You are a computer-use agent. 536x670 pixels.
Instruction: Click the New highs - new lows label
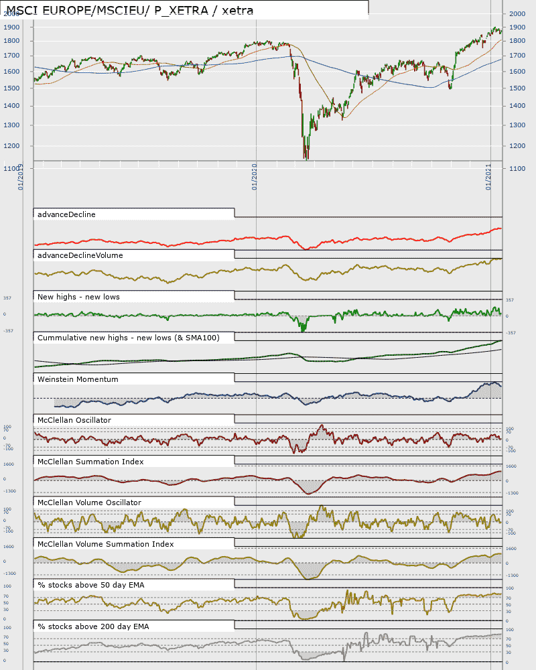[78, 297]
